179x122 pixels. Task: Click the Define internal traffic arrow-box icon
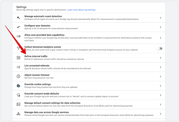(x=18, y=58)
